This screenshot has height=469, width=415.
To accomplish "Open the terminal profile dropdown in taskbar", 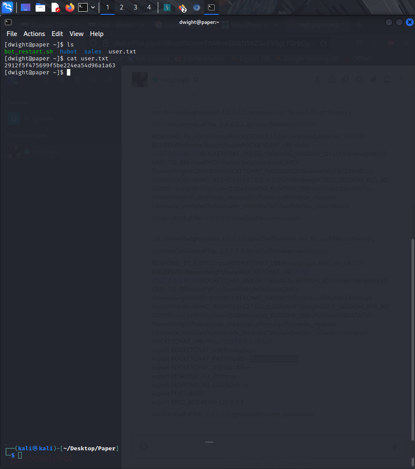I will point(92,7).
